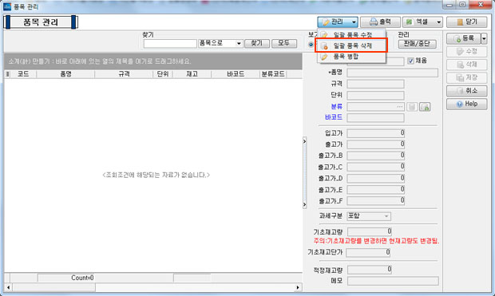Toggle the 채움 checkbox
Viewport: 495px width, 296px height.
tap(410, 61)
